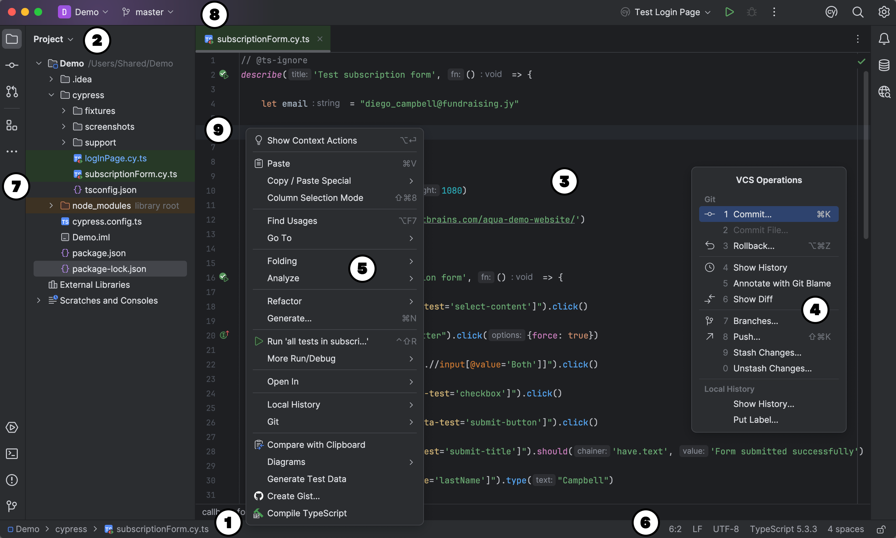Image resolution: width=896 pixels, height=538 pixels.
Task: Open Search Everywhere with the magnifier
Action: [858, 12]
